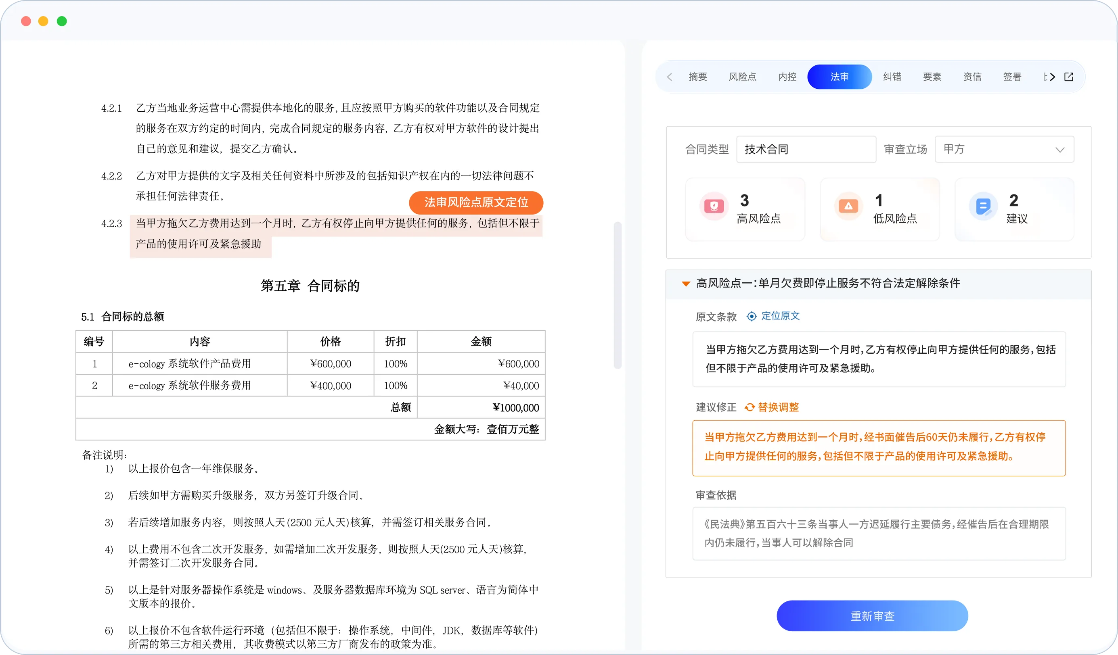
Task: Click the red window close button
Action: pos(26,21)
